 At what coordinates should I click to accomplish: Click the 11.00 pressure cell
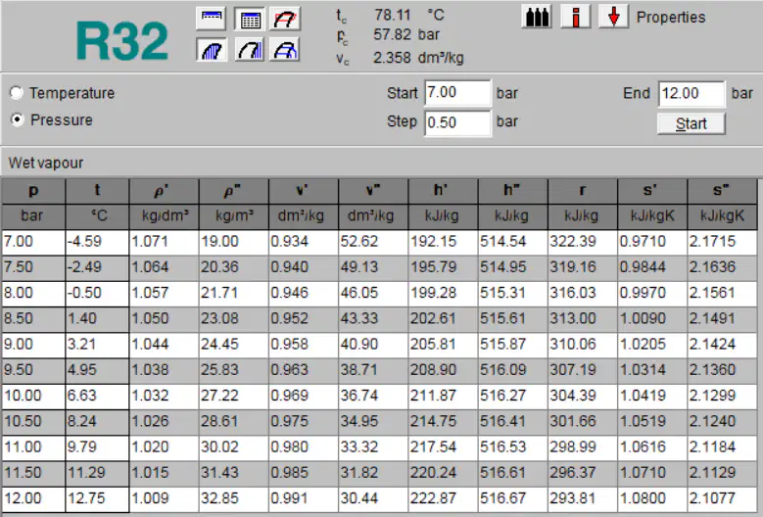pos(33,447)
